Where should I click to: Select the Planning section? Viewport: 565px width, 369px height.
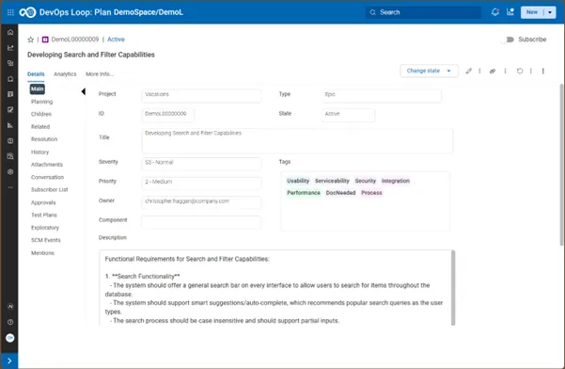coord(41,102)
